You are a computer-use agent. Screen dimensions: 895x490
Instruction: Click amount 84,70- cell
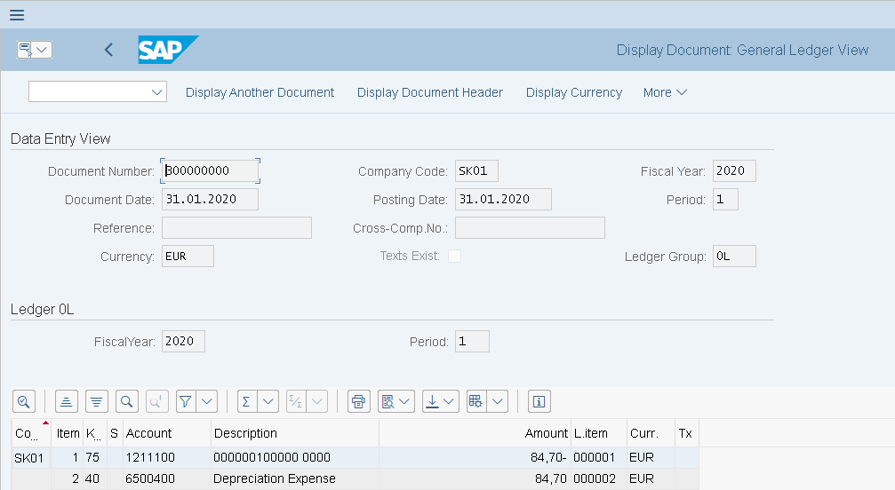point(475,457)
